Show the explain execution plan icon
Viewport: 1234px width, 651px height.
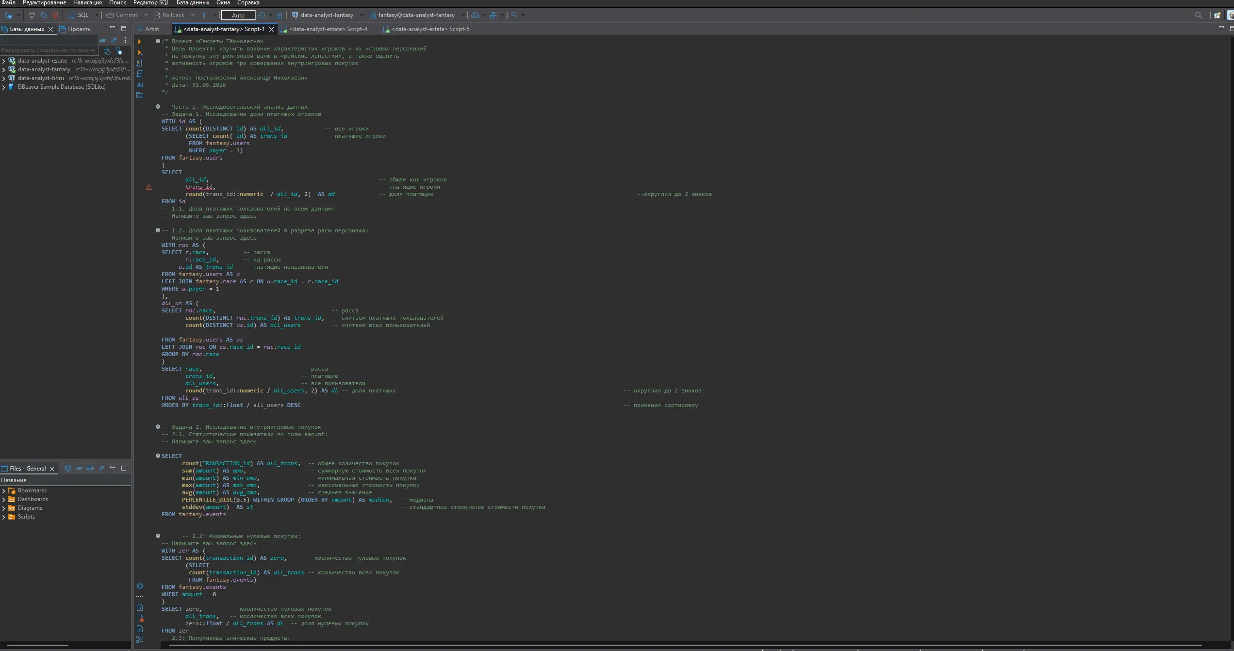click(140, 74)
